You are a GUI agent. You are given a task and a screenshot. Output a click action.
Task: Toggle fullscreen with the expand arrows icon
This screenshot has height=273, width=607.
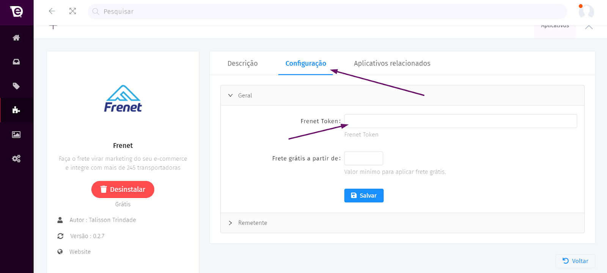tap(73, 11)
